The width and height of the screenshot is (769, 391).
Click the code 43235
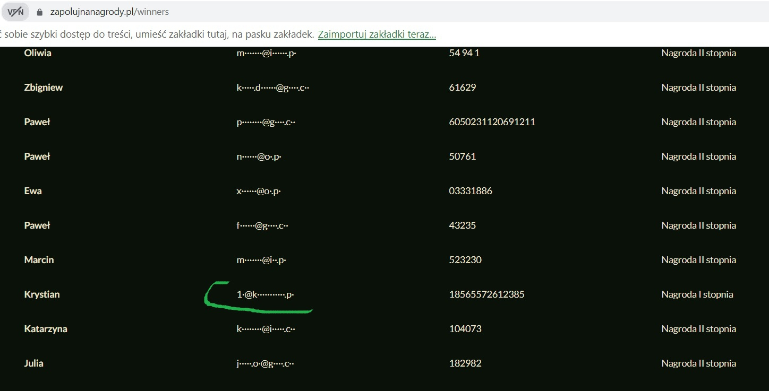462,225
